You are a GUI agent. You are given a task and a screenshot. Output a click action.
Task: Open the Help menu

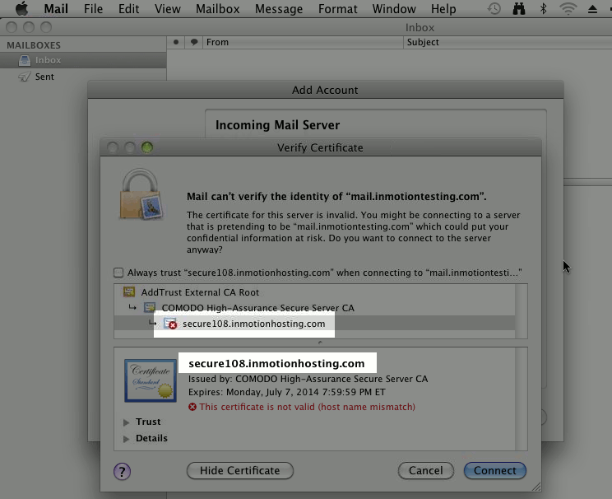[443, 8]
